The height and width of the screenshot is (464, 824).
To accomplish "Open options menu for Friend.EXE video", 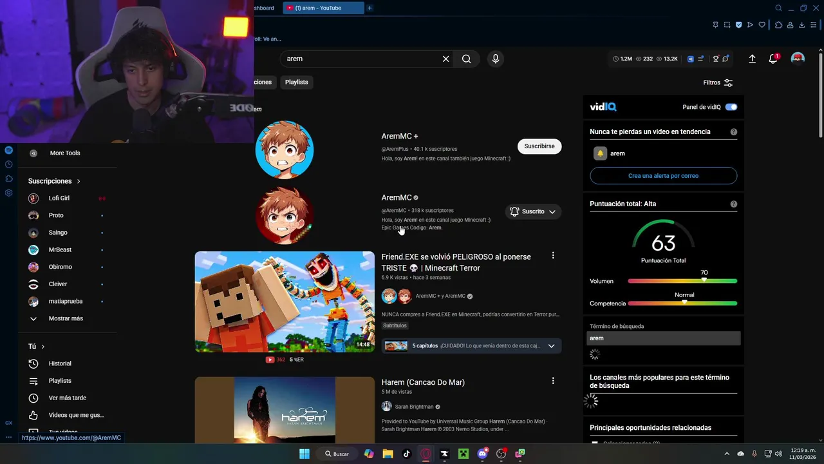I will pyautogui.click(x=552, y=256).
